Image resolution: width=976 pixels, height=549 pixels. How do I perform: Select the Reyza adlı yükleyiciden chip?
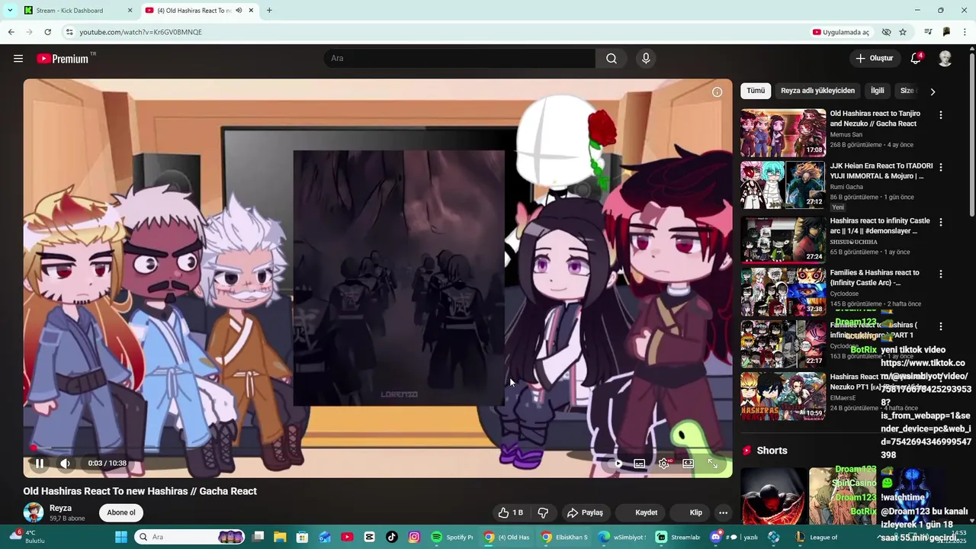point(817,91)
